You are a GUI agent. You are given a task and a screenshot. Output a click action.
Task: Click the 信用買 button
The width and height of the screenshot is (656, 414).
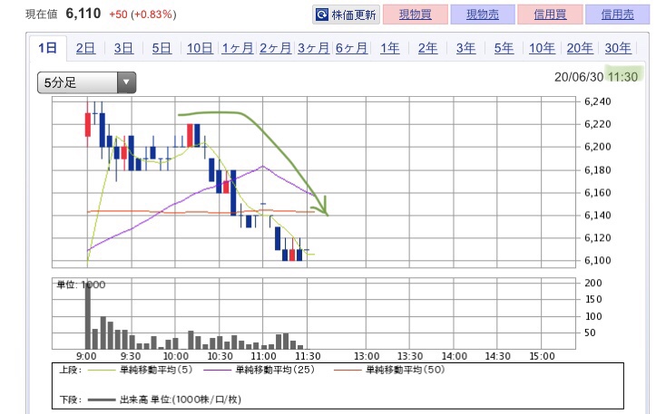(550, 14)
